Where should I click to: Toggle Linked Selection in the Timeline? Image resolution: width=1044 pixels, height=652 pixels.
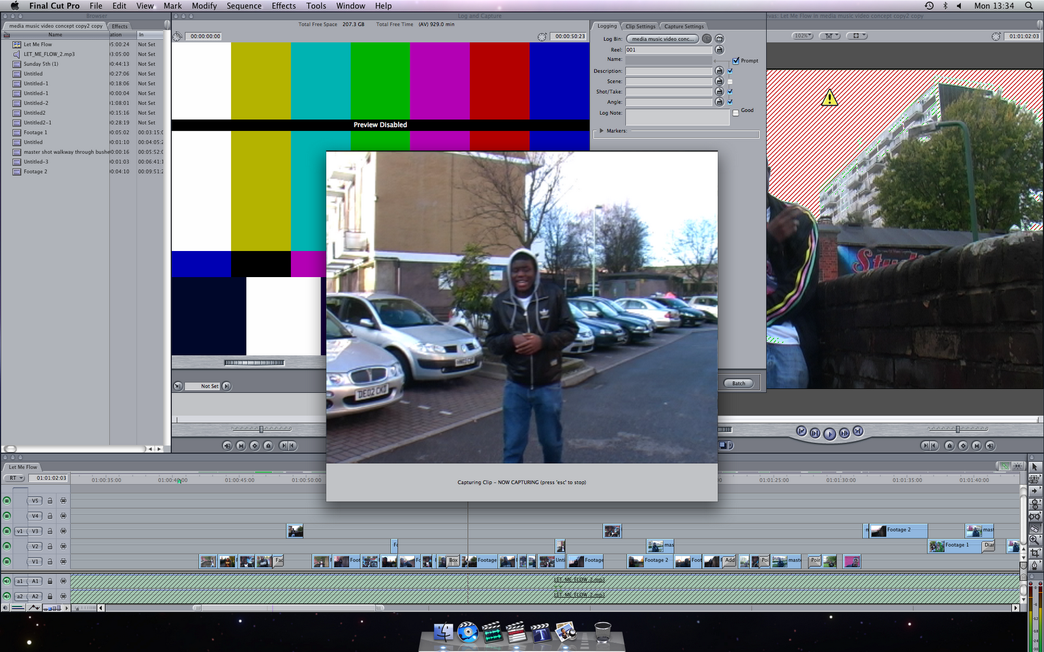coord(1005,466)
